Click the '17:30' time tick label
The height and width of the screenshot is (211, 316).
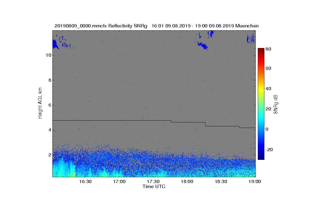click(153, 182)
